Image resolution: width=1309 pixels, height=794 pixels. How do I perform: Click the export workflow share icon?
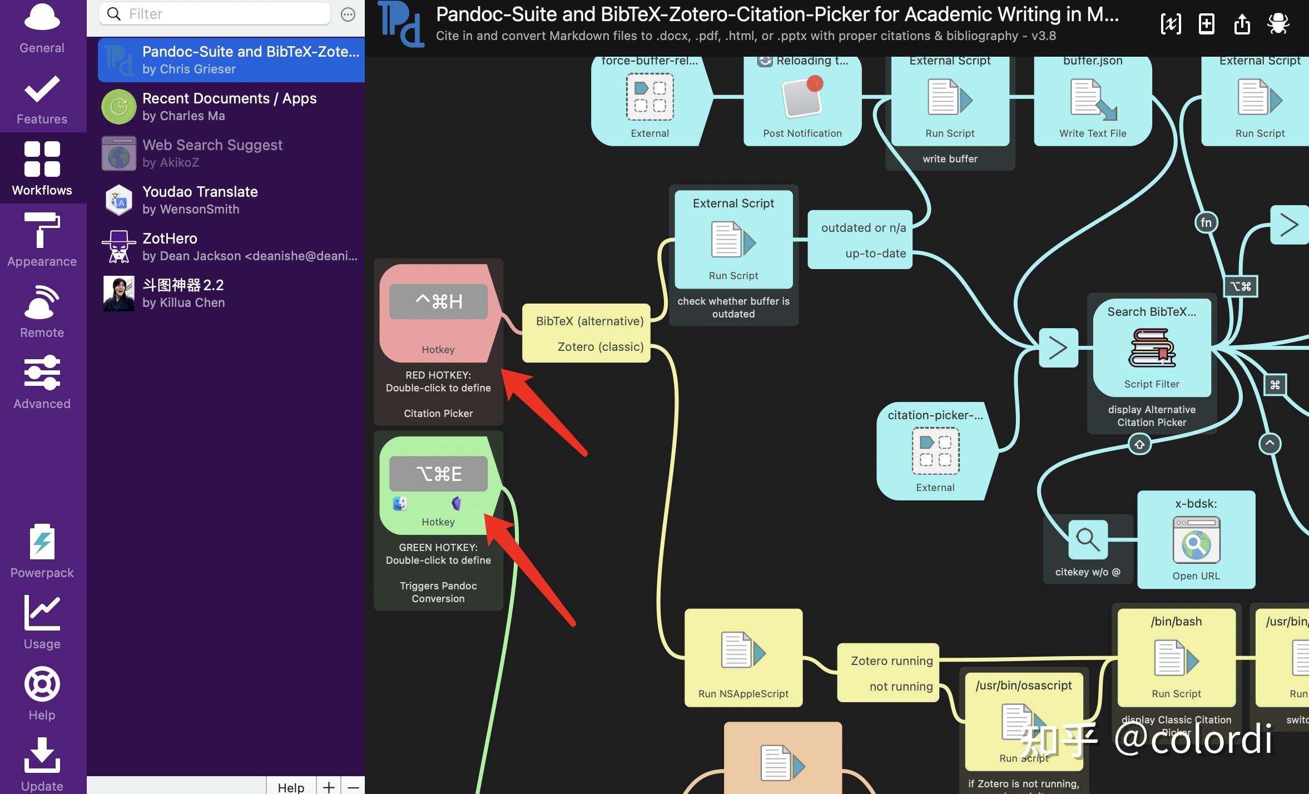click(x=1242, y=24)
